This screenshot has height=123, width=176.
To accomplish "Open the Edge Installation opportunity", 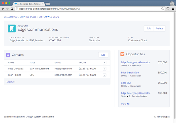I will point(130,73).
